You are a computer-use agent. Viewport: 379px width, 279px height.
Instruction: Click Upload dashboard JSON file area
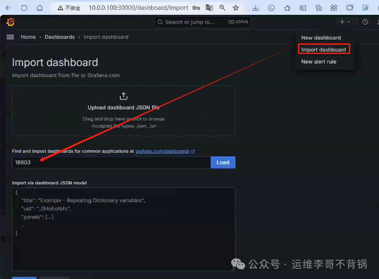pos(124,111)
